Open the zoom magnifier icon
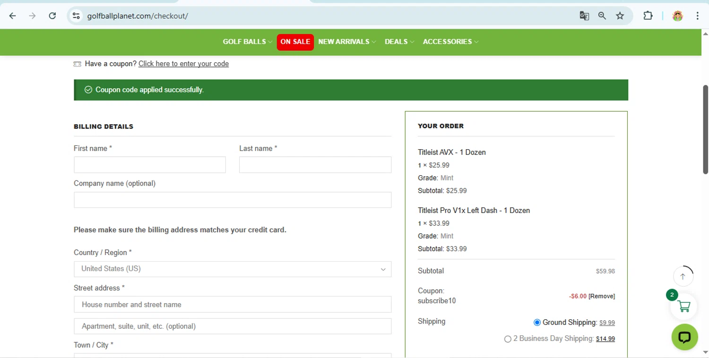 point(602,16)
